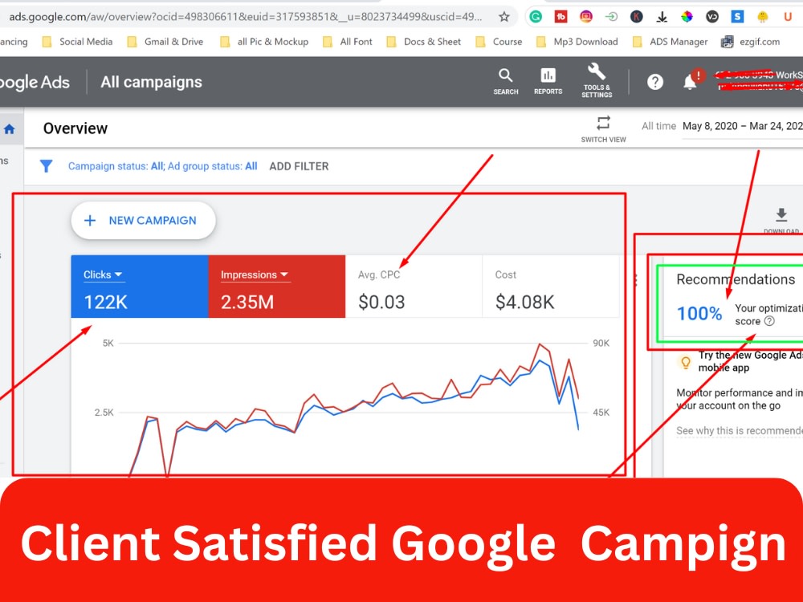The image size is (803, 602).
Task: Click the download arrow extension icon
Action: (x=662, y=18)
